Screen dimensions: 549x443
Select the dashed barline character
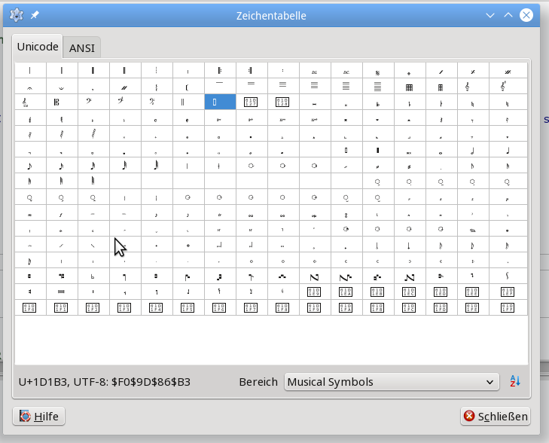click(156, 71)
